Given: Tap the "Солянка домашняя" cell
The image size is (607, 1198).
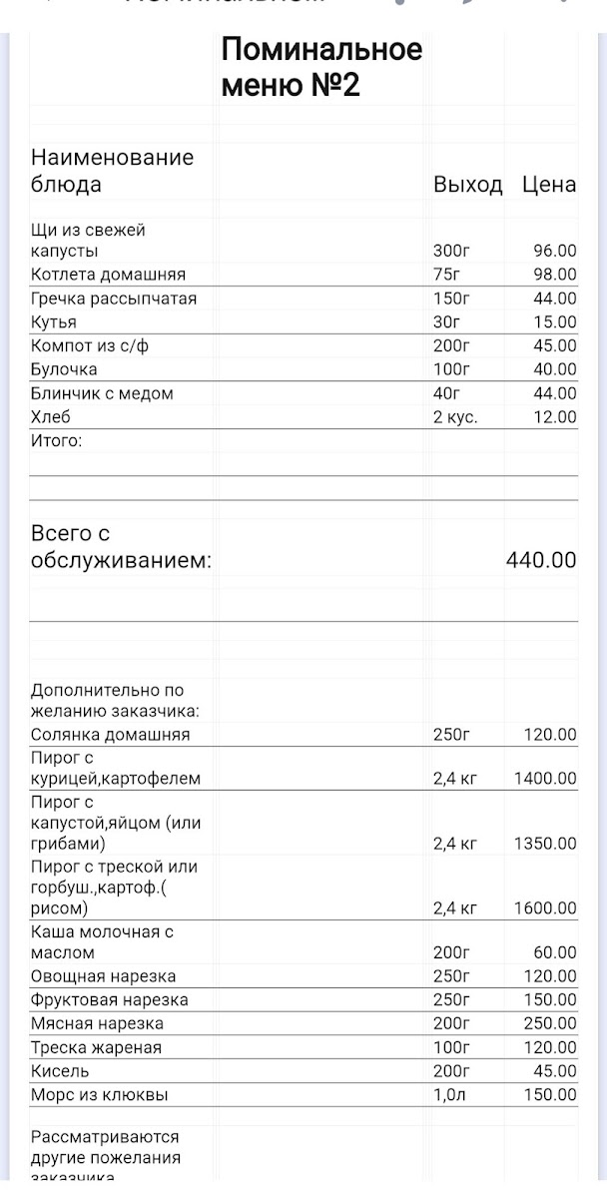Looking at the screenshot, I should click(x=110, y=735).
